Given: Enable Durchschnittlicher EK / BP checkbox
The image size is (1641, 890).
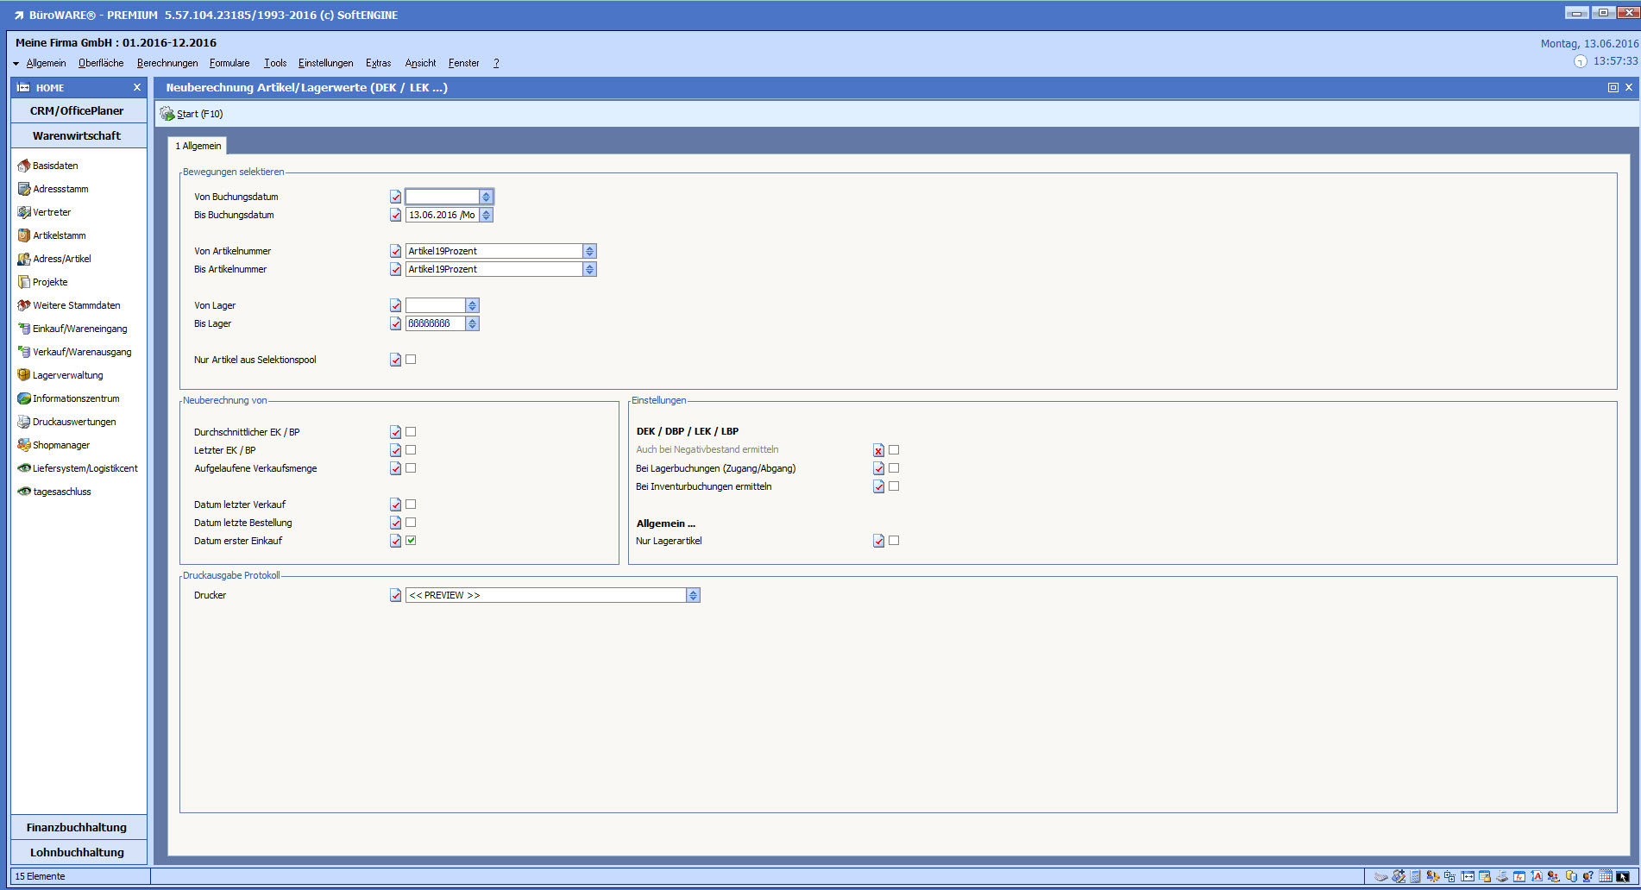Looking at the screenshot, I should click(411, 432).
